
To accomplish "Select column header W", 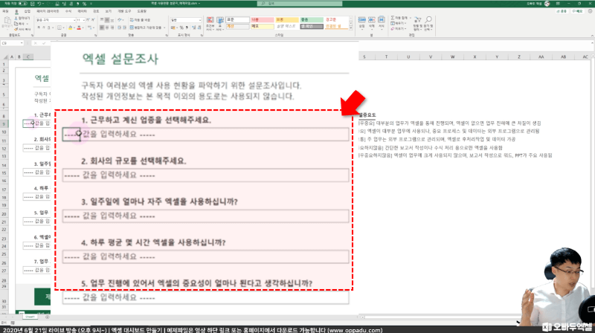I will click(452, 57).
